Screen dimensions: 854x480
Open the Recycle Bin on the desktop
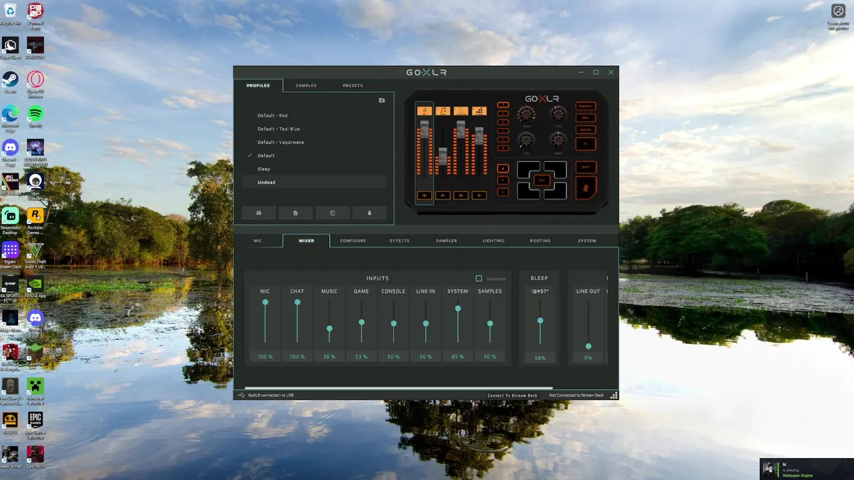pyautogui.click(x=10, y=13)
